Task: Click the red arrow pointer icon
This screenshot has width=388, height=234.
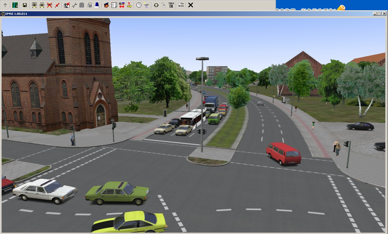Action: point(57,5)
